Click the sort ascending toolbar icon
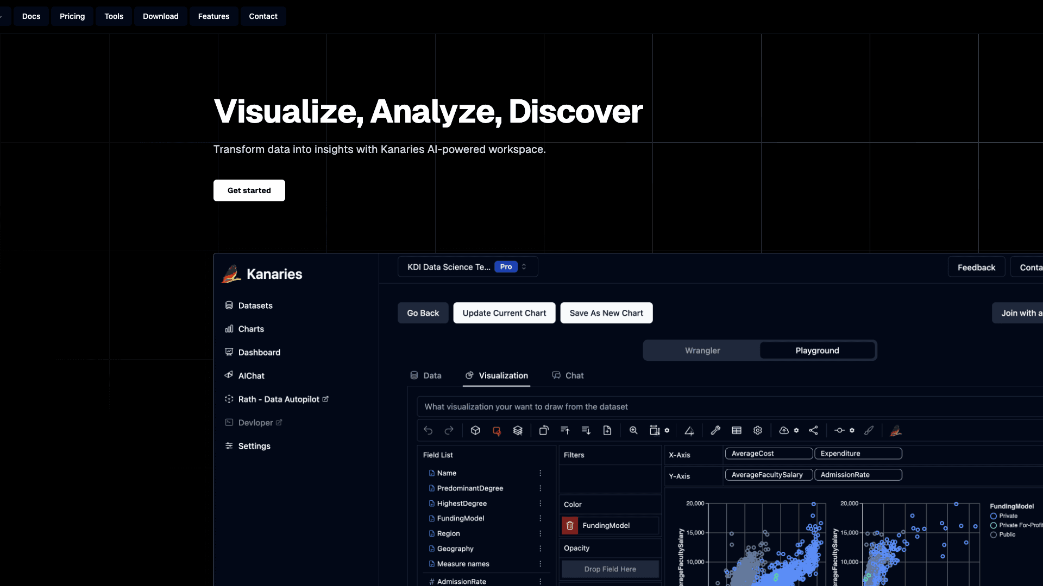The width and height of the screenshot is (1043, 586). point(565,430)
